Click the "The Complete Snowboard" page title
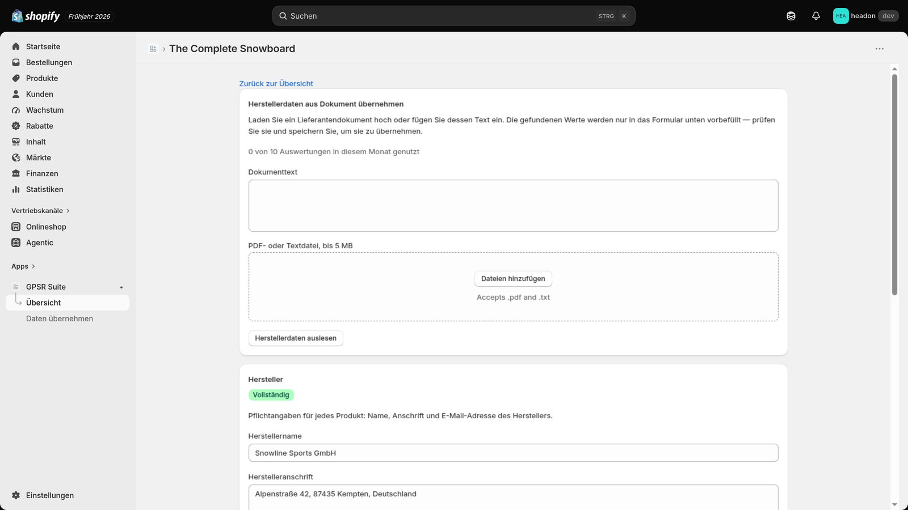This screenshot has height=510, width=908. 232,49
